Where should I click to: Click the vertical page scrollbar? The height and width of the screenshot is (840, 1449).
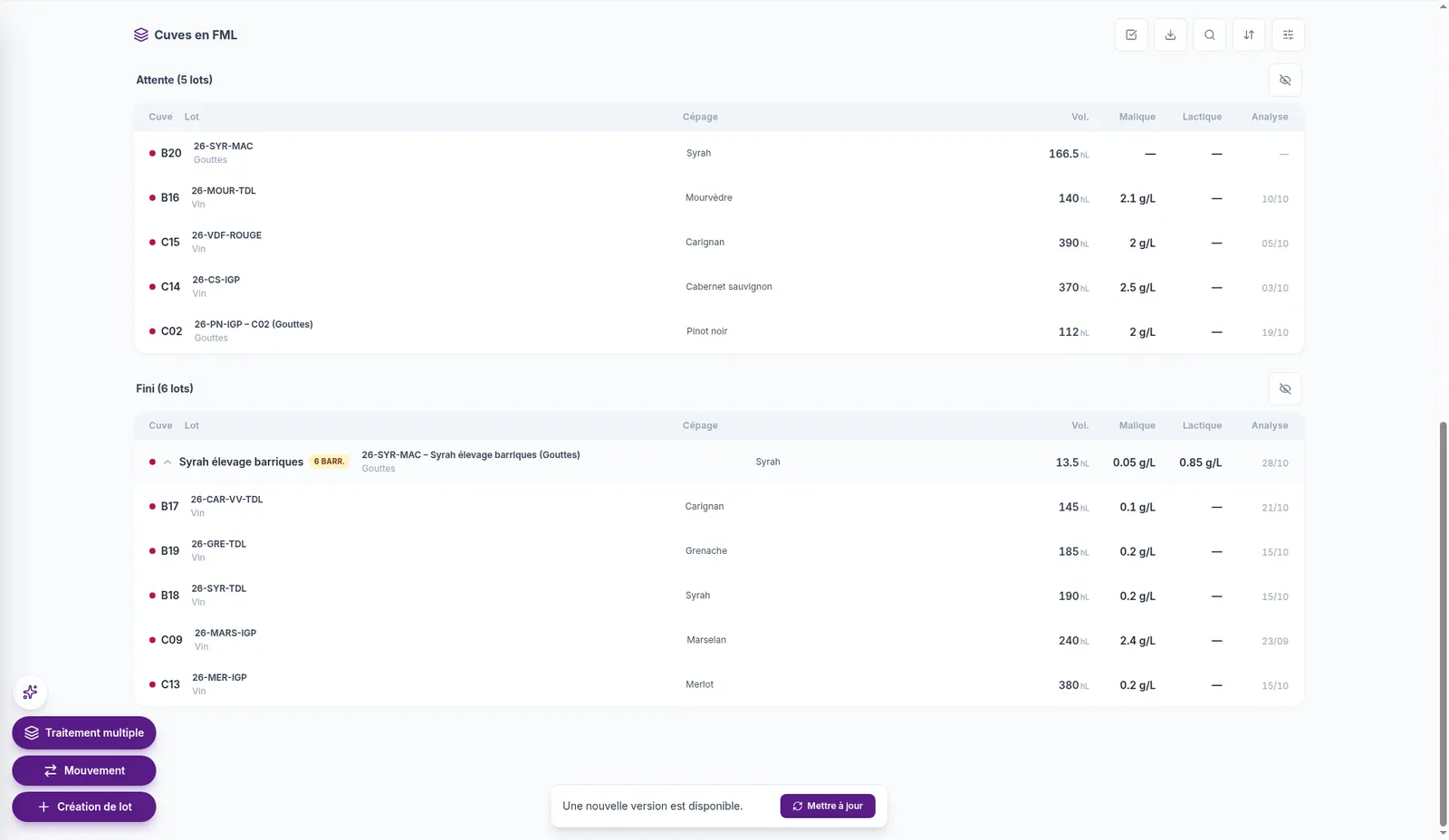tap(1443, 623)
